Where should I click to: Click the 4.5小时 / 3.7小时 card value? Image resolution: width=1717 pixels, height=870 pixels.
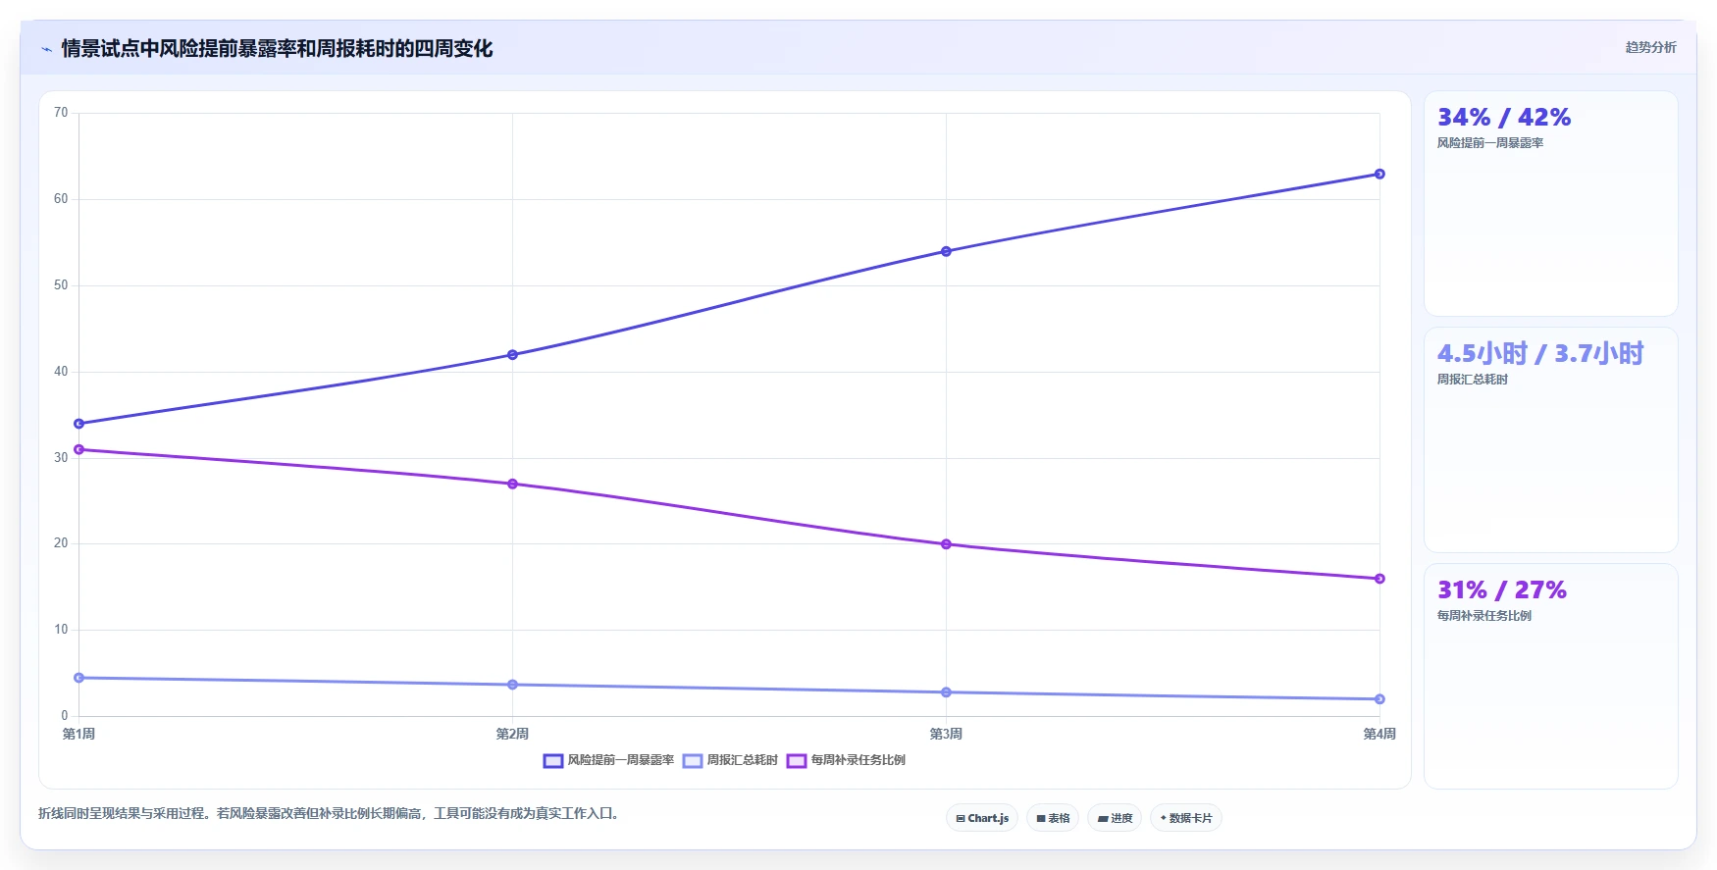pyautogui.click(x=1540, y=354)
